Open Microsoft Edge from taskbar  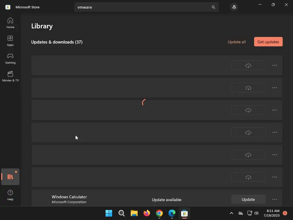(x=172, y=213)
